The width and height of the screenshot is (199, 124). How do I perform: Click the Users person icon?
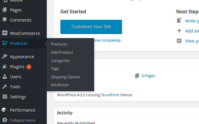pyautogui.click(x=4, y=77)
